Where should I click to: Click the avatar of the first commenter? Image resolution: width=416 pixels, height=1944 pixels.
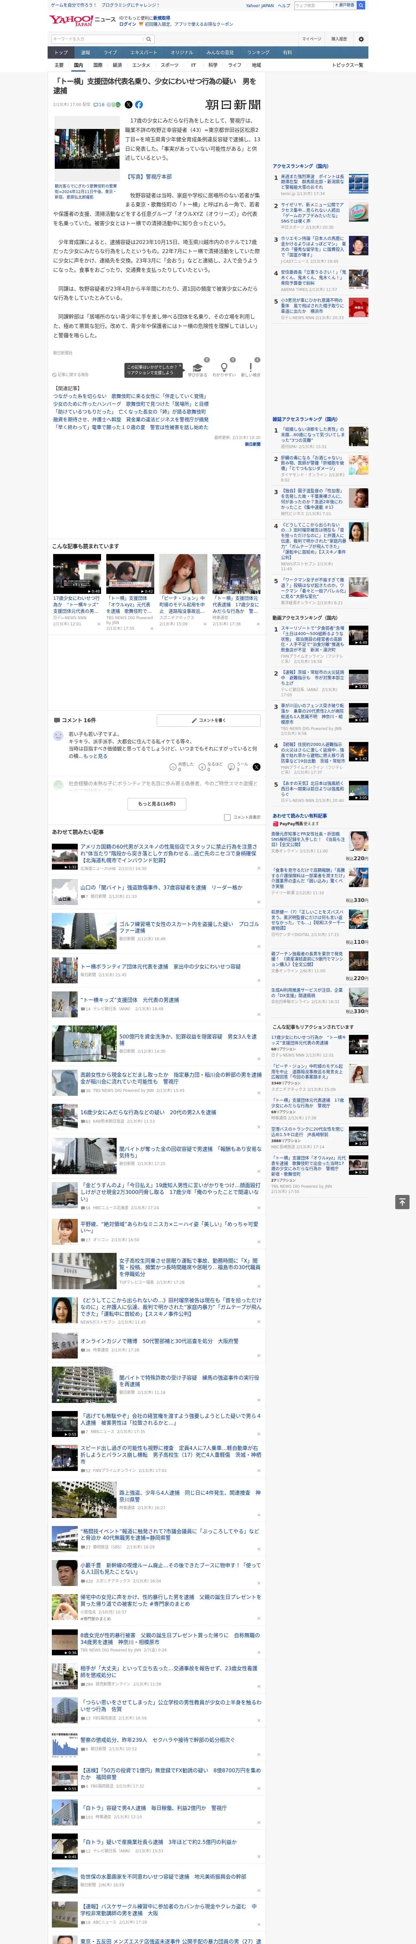58,735
